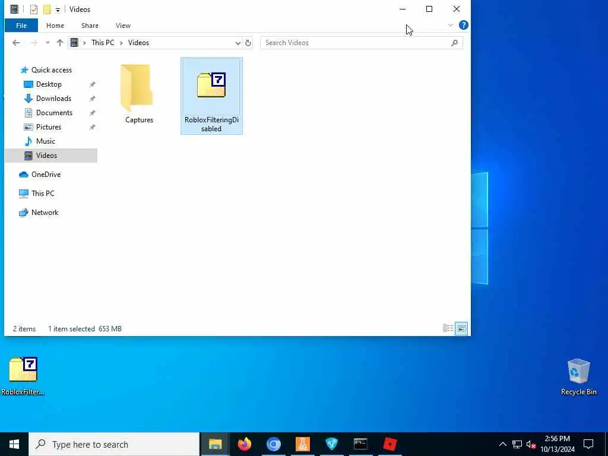Select Videos in navigation pane
The width and height of the screenshot is (608, 456).
click(51, 156)
